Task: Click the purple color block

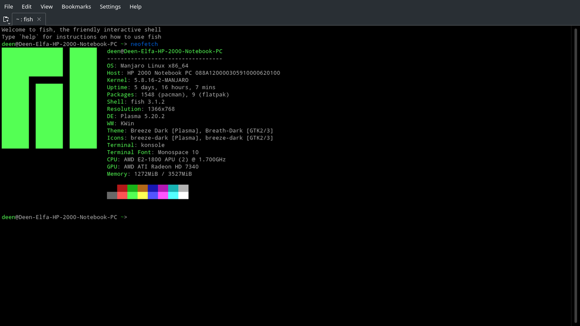Action: (x=163, y=188)
